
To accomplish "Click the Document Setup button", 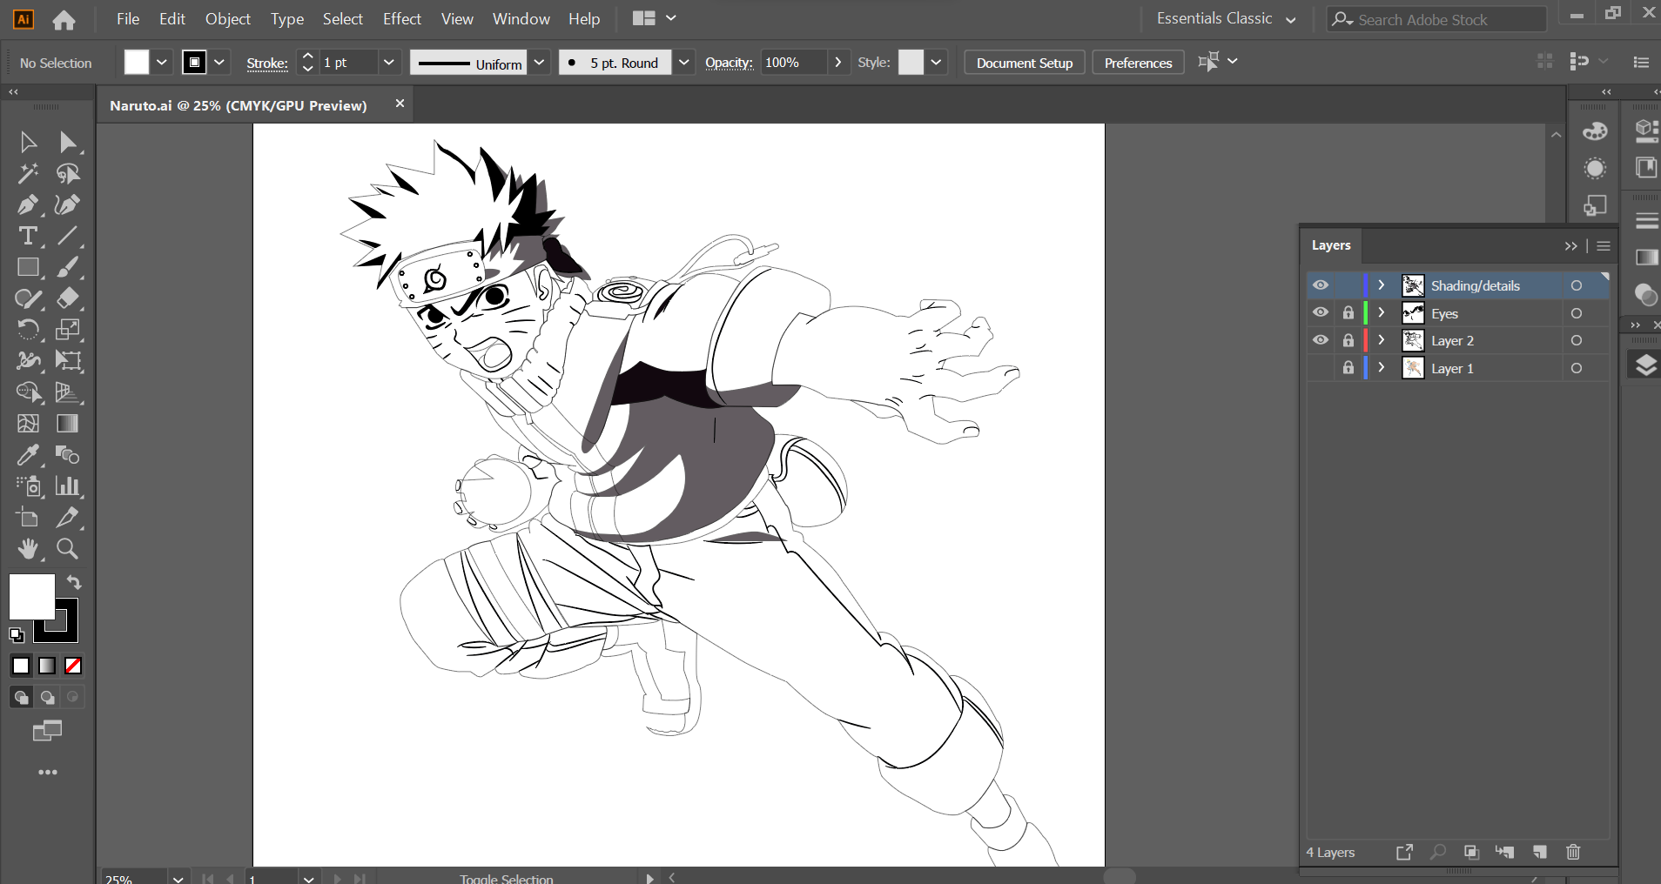I will [1025, 63].
